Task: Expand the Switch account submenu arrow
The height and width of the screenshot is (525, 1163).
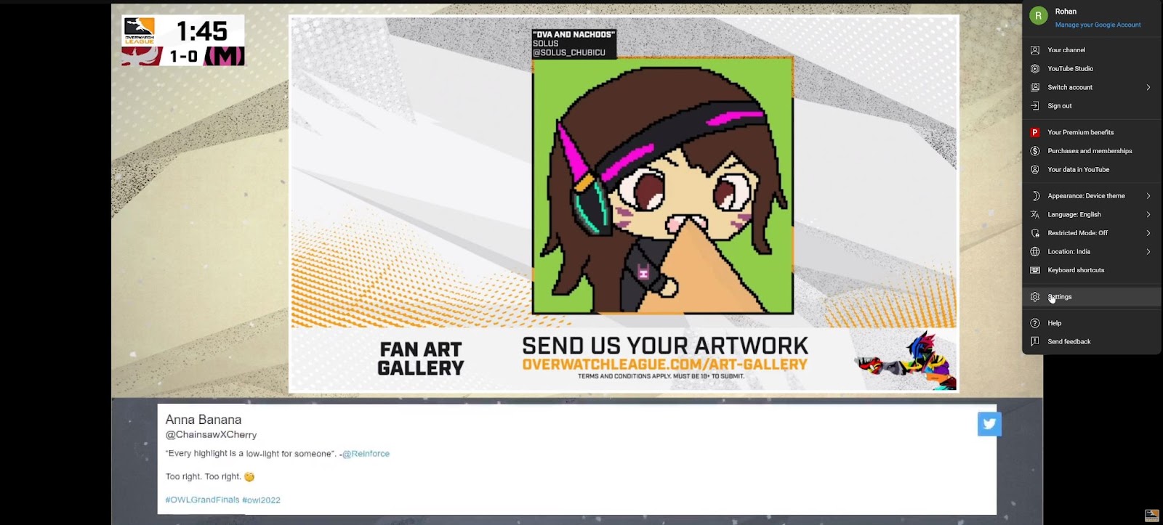Action: 1148,88
